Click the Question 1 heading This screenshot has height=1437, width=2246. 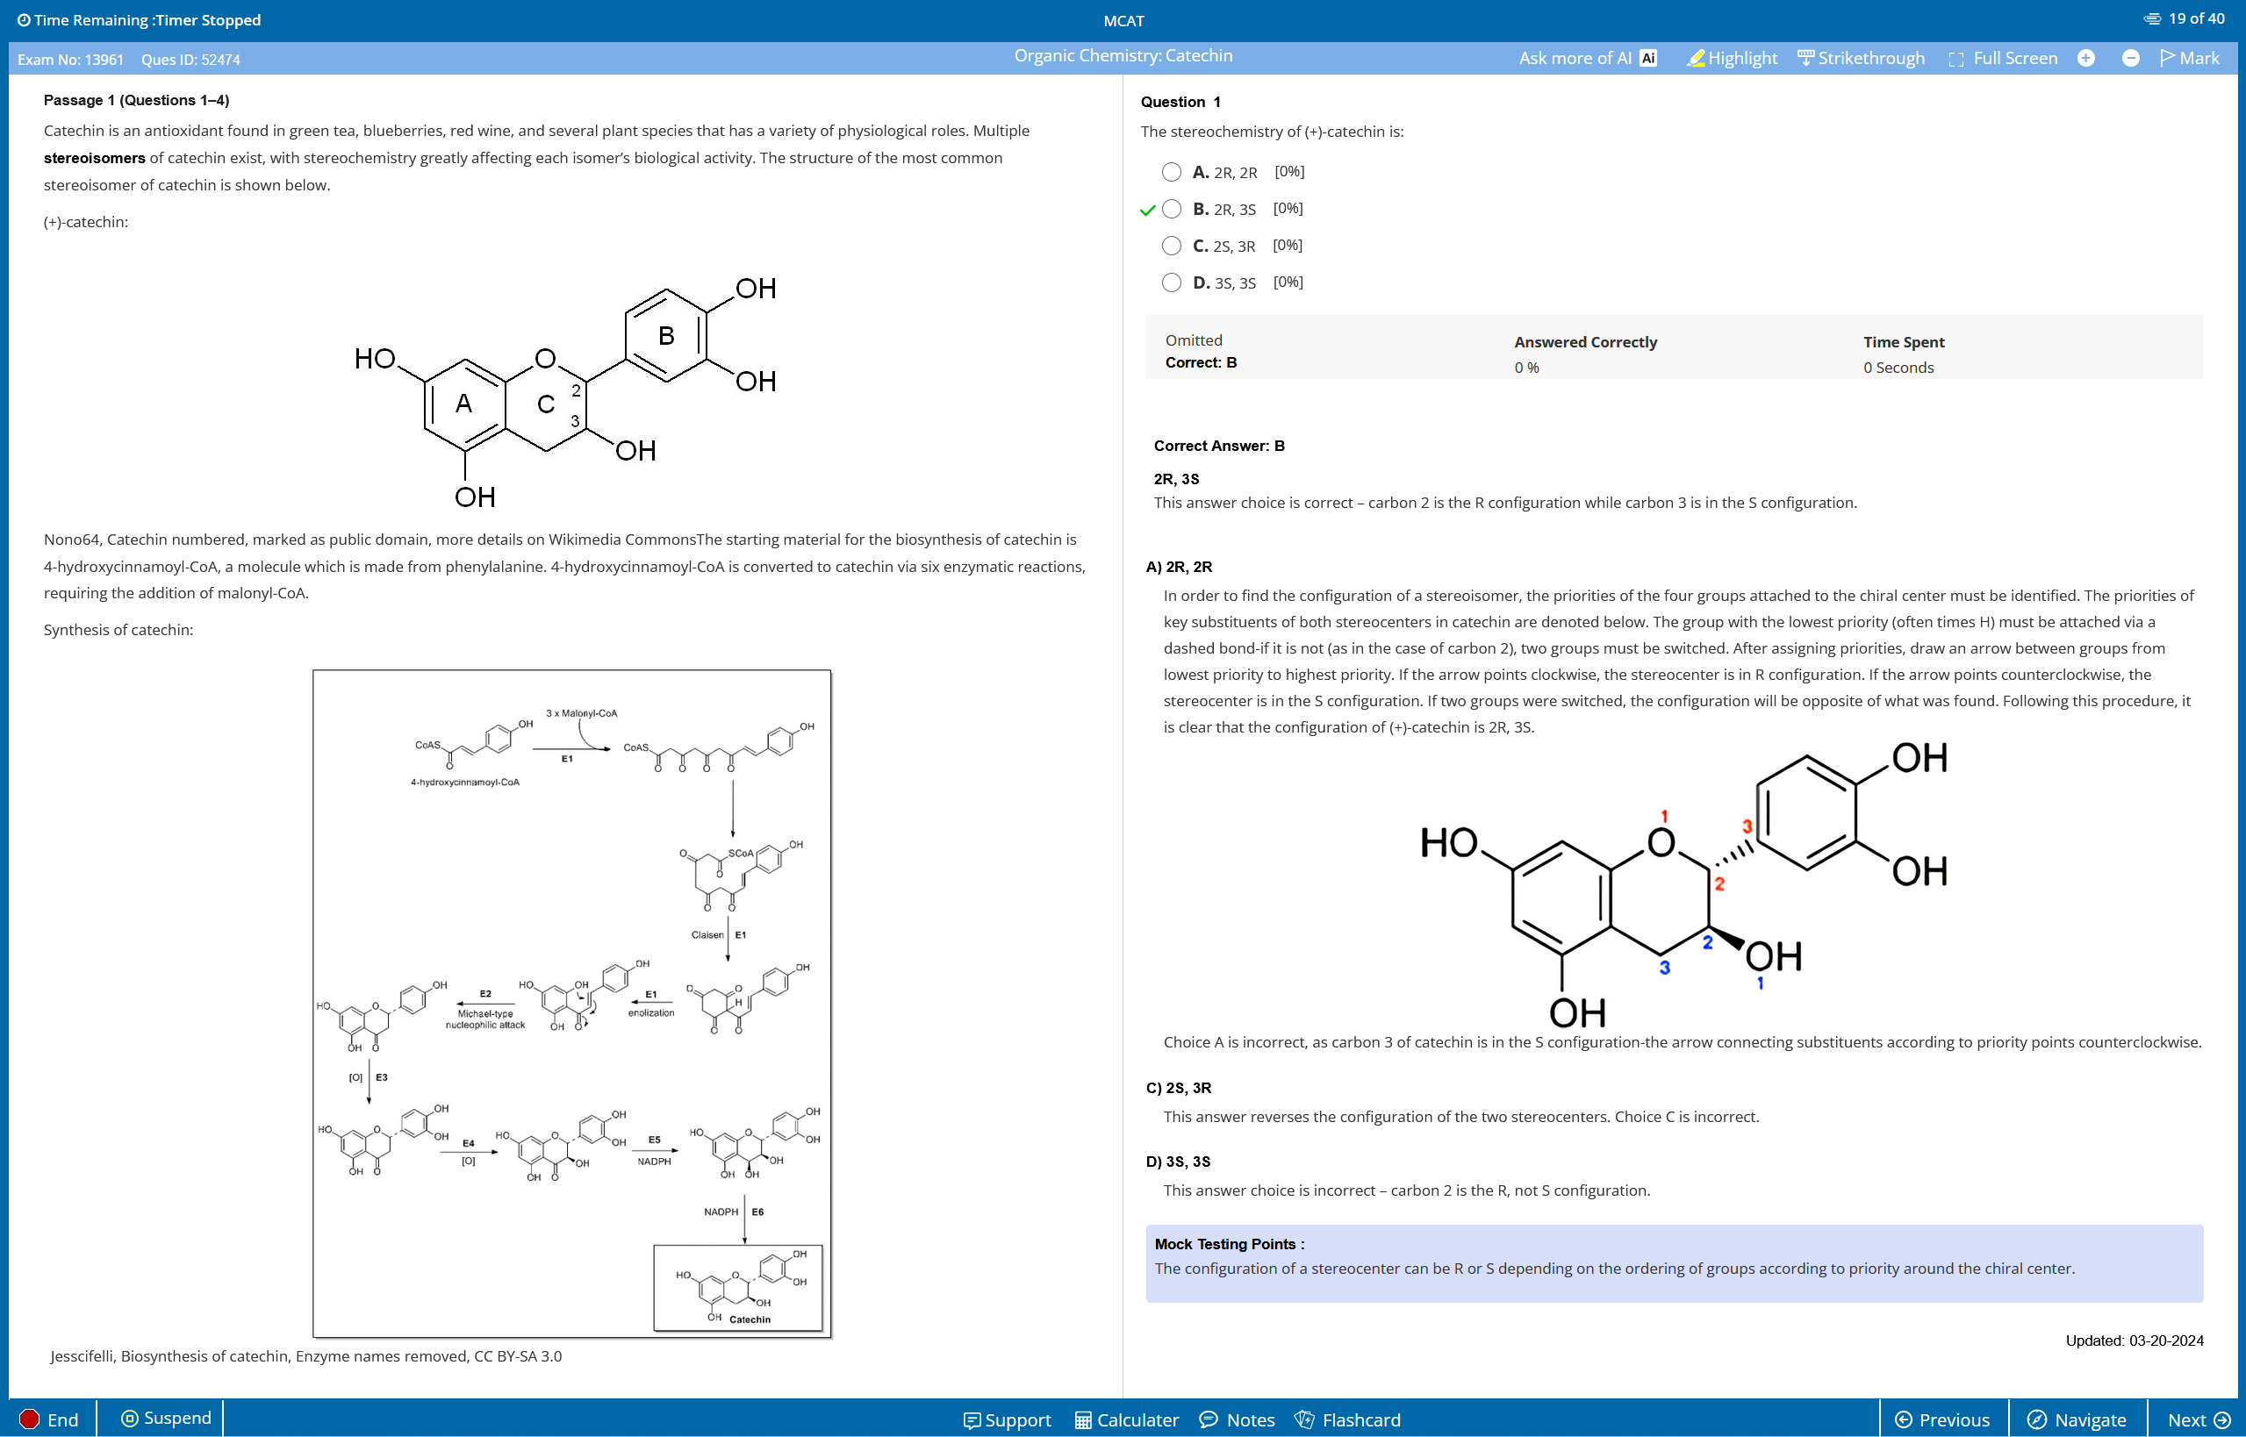pos(1180,102)
